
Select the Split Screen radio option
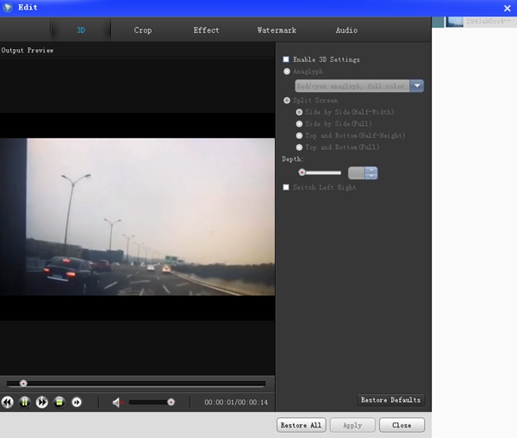point(287,100)
